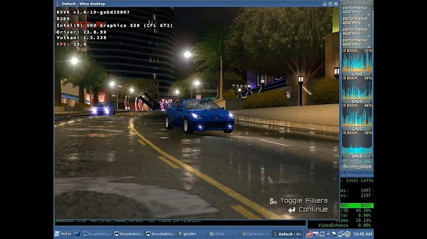Switch to the second linuxdesktop taskbar window
The height and width of the screenshot is (239, 427).
click(129, 234)
